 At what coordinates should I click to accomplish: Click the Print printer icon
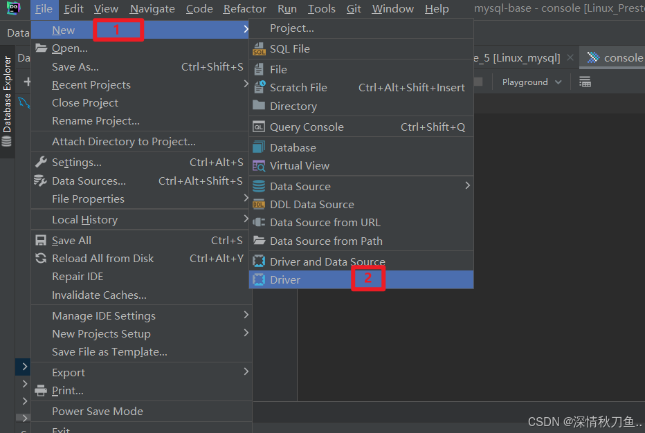pyautogui.click(x=41, y=390)
